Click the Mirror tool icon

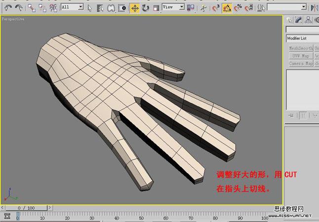point(315,8)
